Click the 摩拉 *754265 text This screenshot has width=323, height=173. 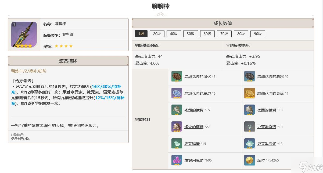pos(268,160)
